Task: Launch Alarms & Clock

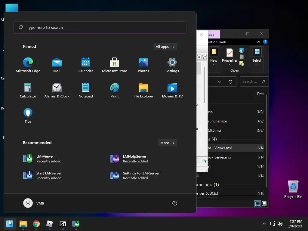Action: click(57, 91)
